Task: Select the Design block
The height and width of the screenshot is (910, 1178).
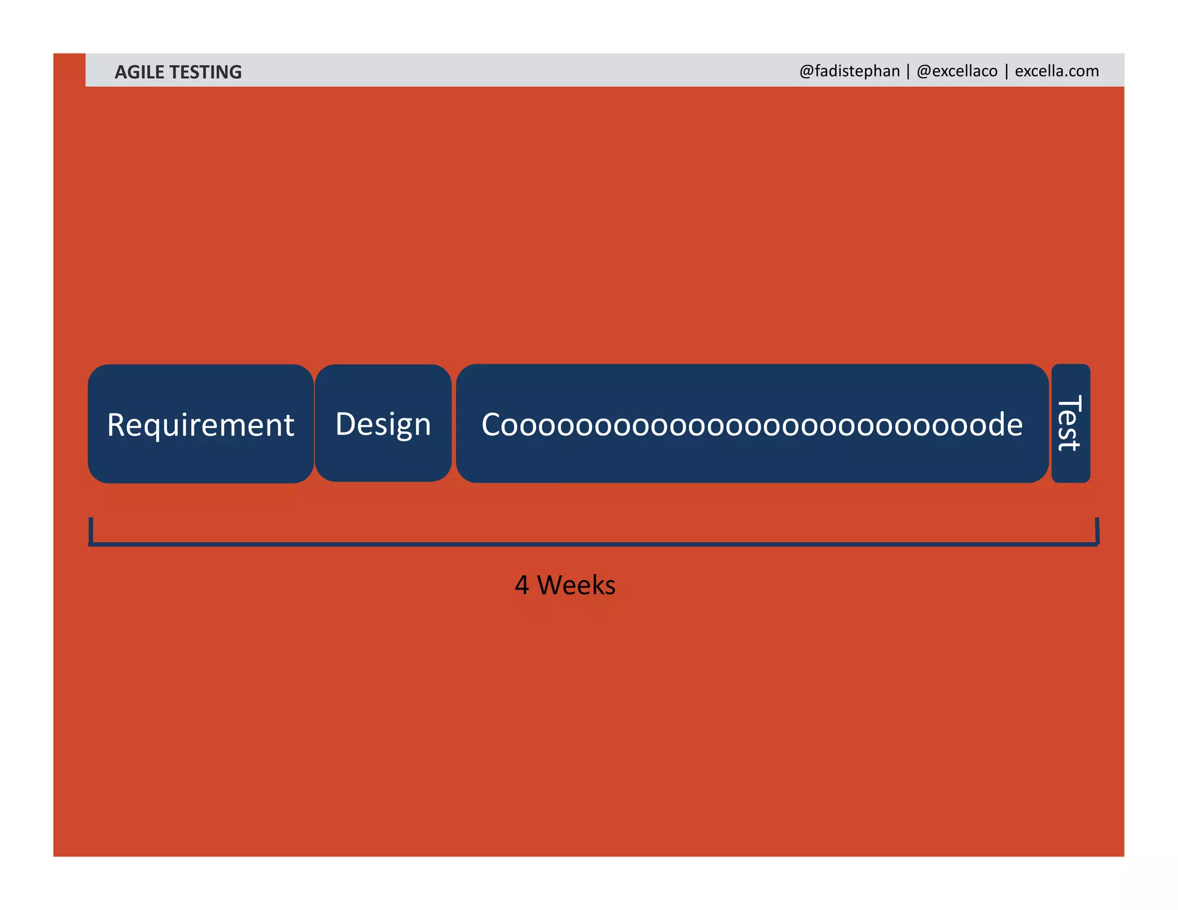Action: pyautogui.click(x=383, y=423)
